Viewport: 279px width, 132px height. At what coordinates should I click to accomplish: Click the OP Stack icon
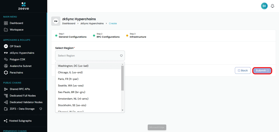pyautogui.click(x=6, y=46)
